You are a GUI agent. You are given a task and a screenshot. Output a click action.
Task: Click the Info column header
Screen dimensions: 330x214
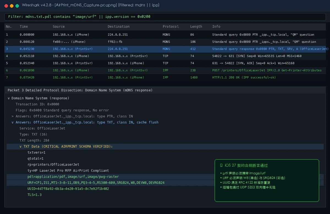[x=216, y=27]
